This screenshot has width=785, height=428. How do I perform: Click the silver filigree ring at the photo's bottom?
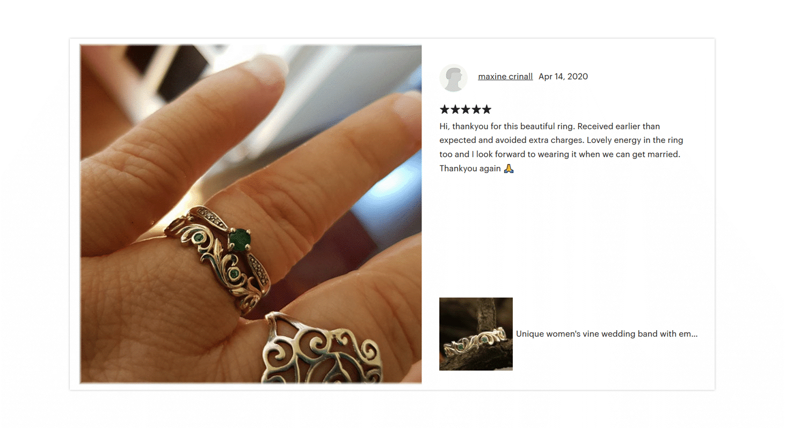(321, 349)
